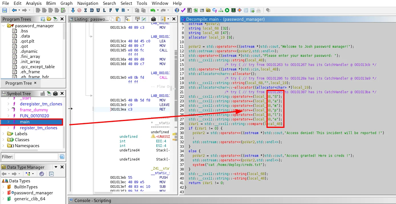Click the purple checkmark toolbar icon

coord(183,10)
